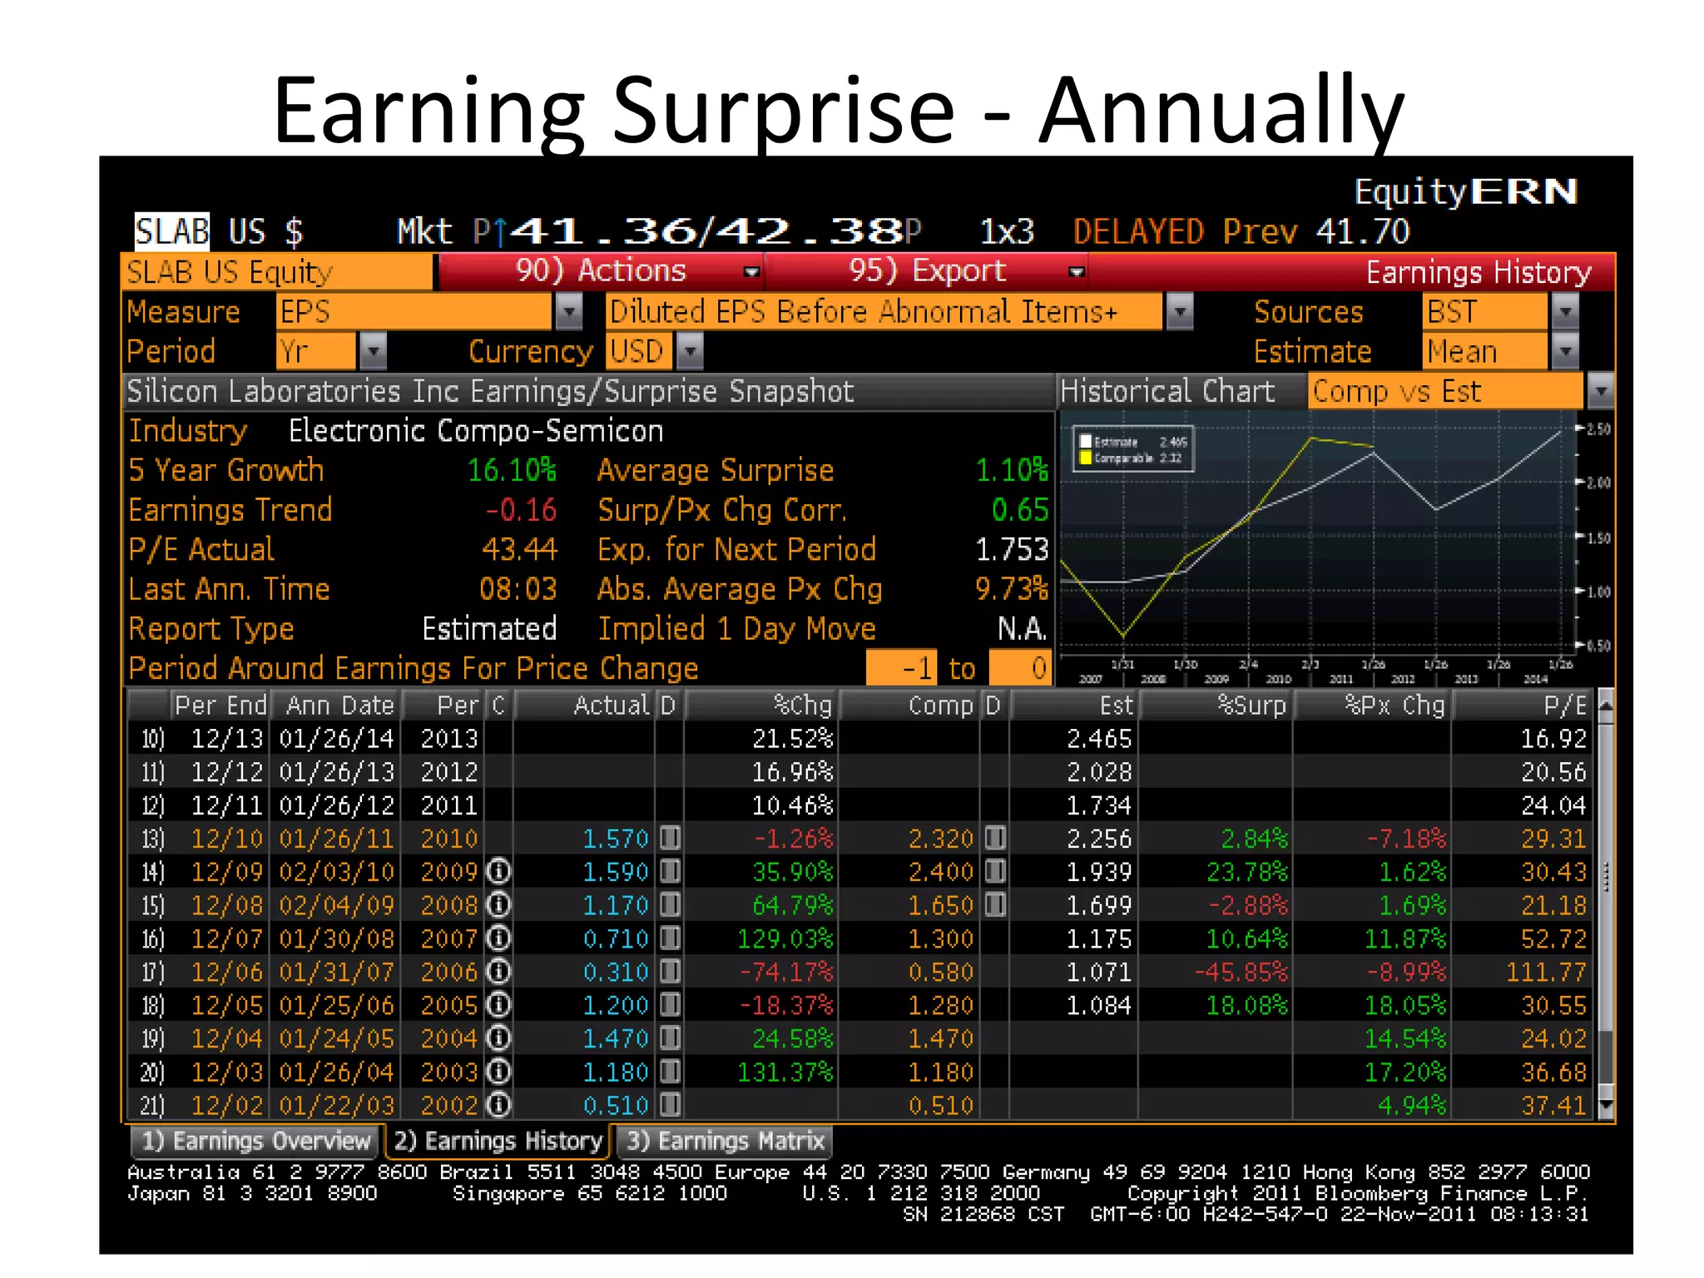Open detail icon next to Comp 2.400

[x=995, y=870]
